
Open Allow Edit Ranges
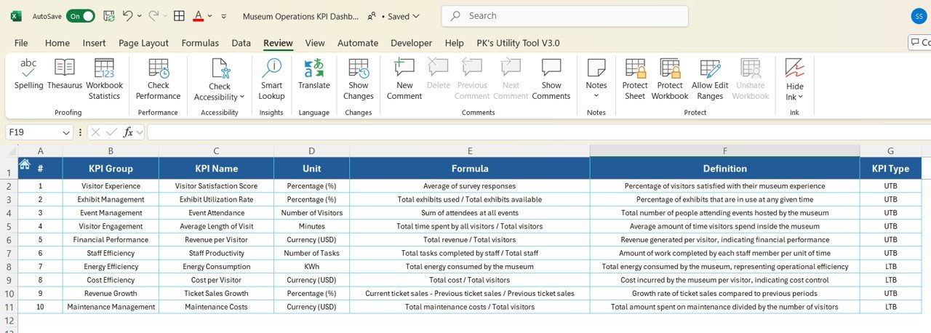tap(710, 79)
